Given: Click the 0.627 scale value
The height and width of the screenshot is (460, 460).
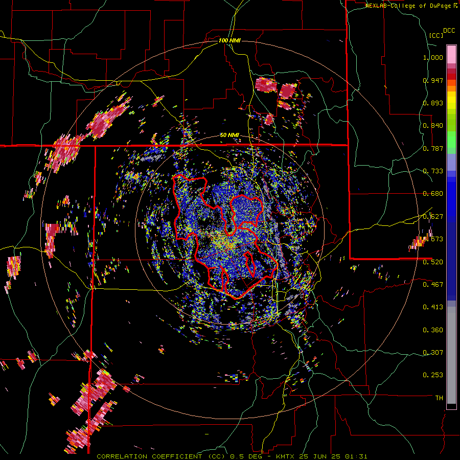Looking at the screenshot, I should tap(433, 217).
